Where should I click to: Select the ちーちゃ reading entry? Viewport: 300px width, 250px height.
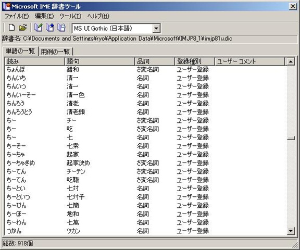coord(16,154)
